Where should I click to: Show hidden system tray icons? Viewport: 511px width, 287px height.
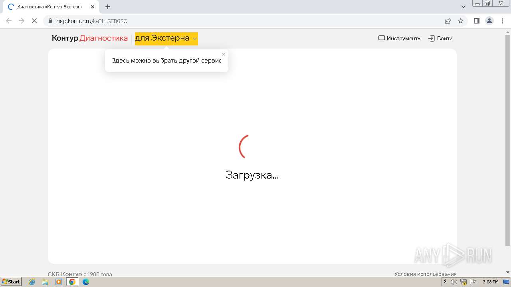click(x=445, y=282)
